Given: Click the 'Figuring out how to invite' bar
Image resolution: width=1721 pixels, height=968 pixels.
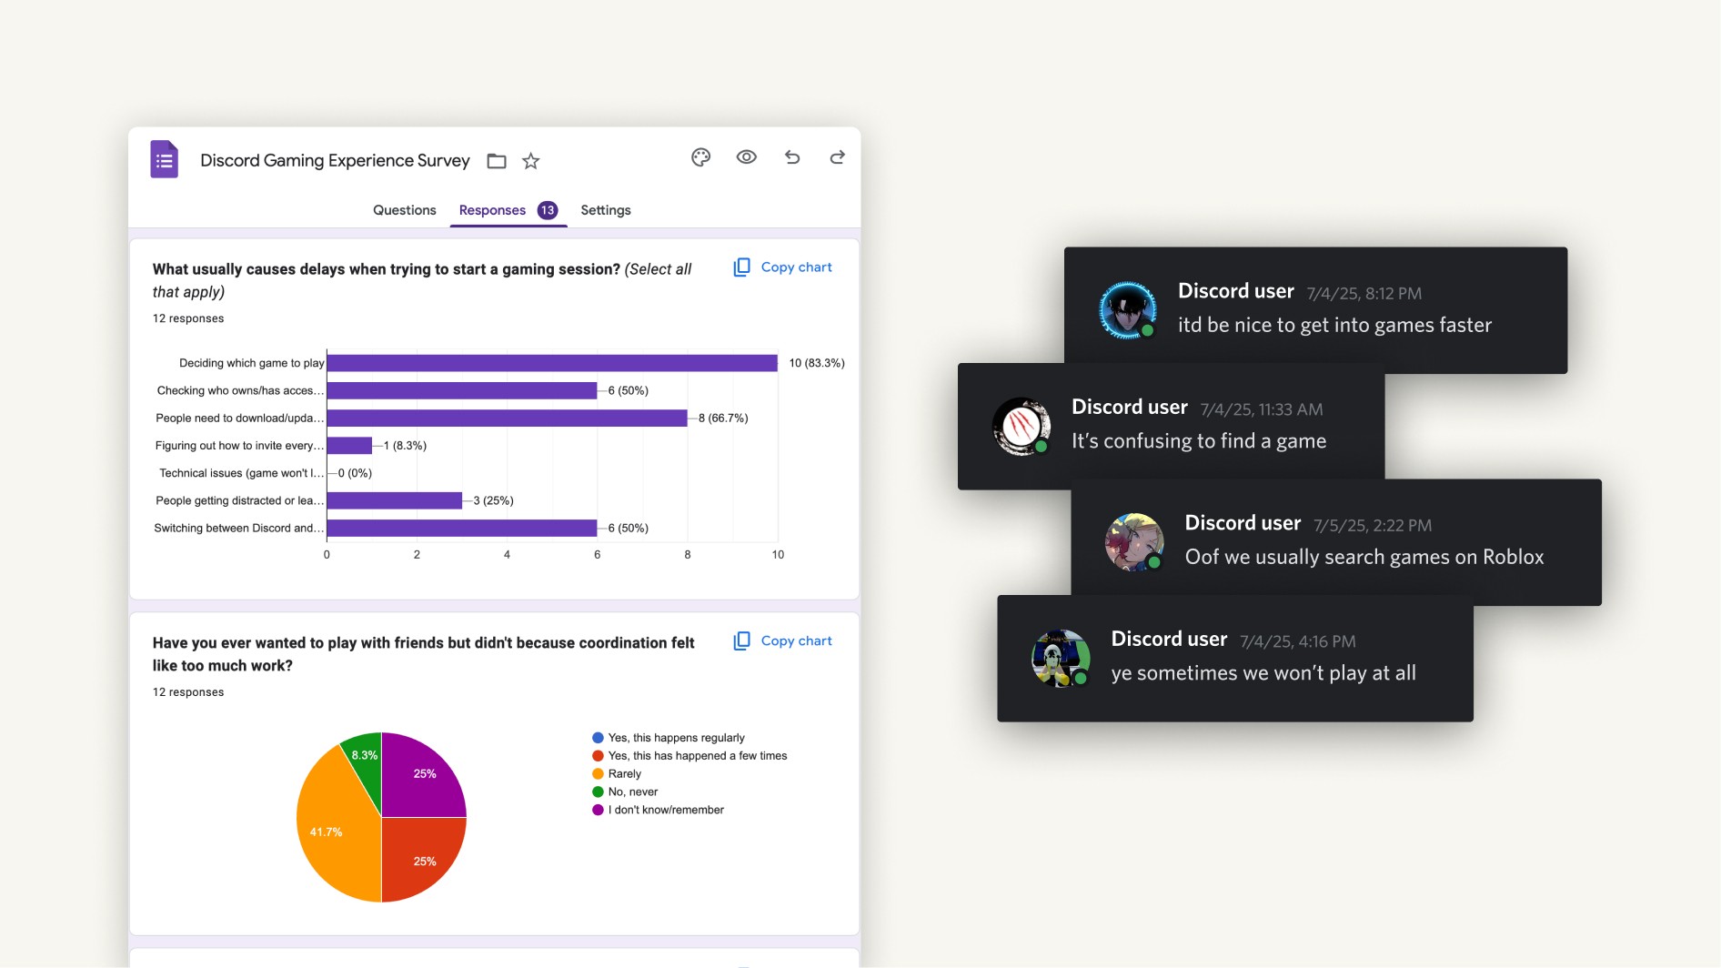Looking at the screenshot, I should tap(349, 446).
